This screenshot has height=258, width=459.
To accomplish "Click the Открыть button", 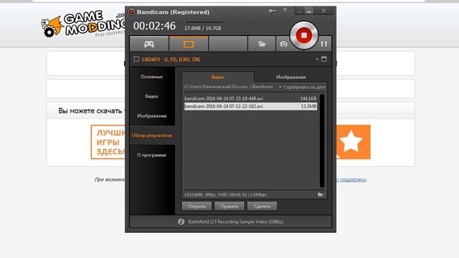I will click(x=197, y=206).
